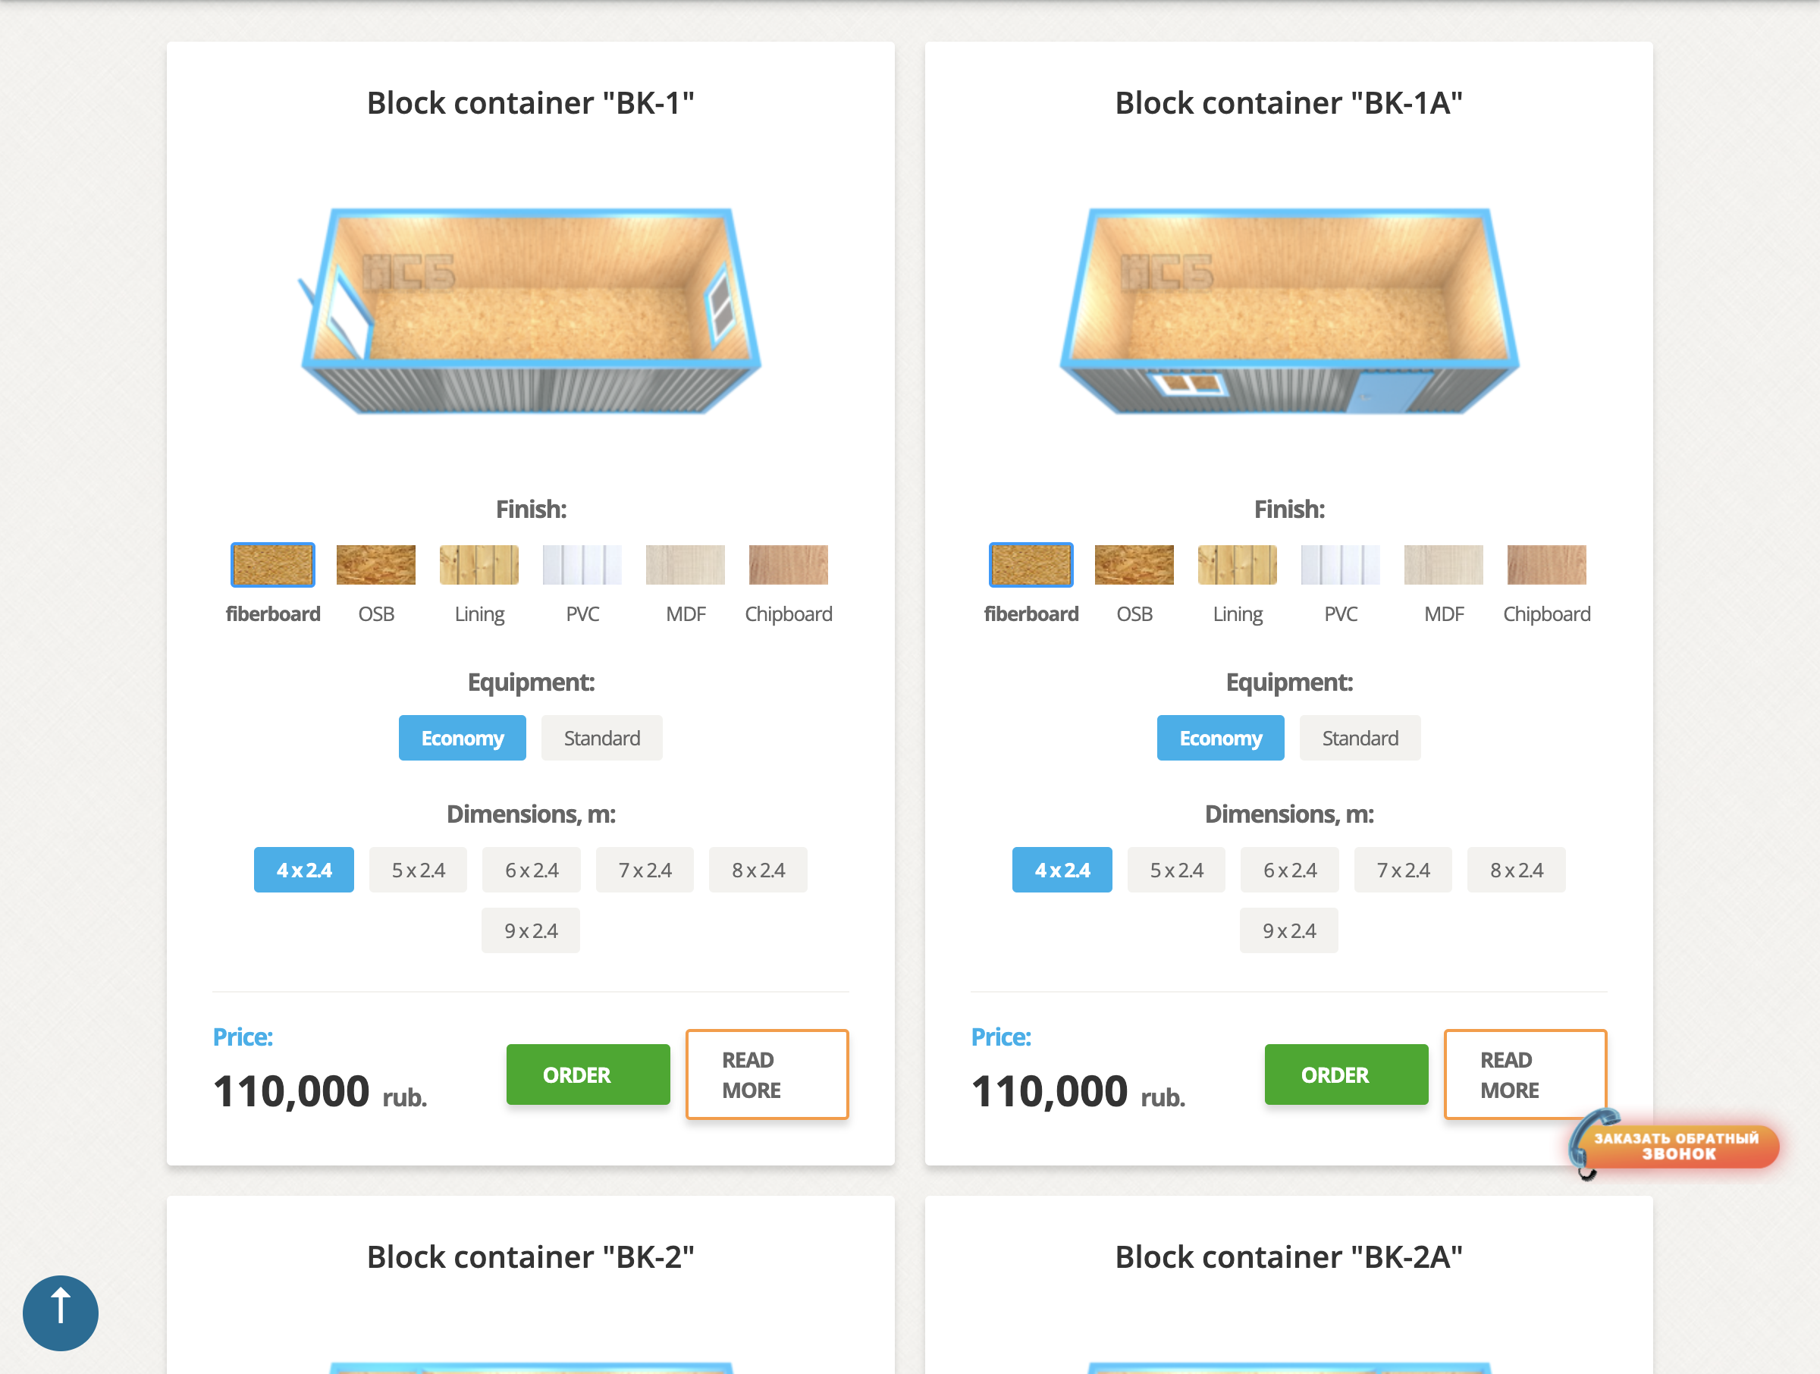
Task: Click the scroll-to-top arrow icon
Action: [x=60, y=1313]
